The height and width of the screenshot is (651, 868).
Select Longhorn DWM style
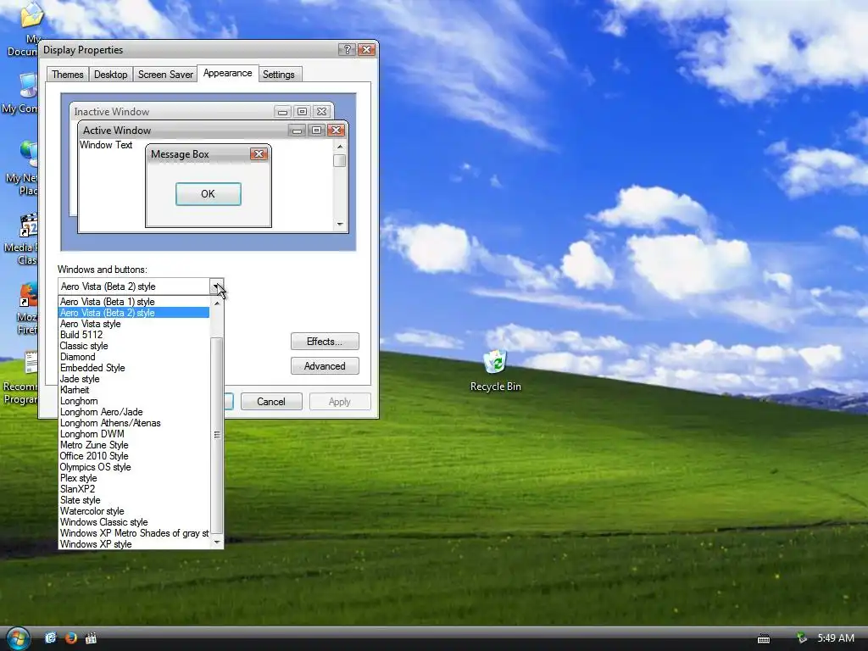(x=134, y=434)
